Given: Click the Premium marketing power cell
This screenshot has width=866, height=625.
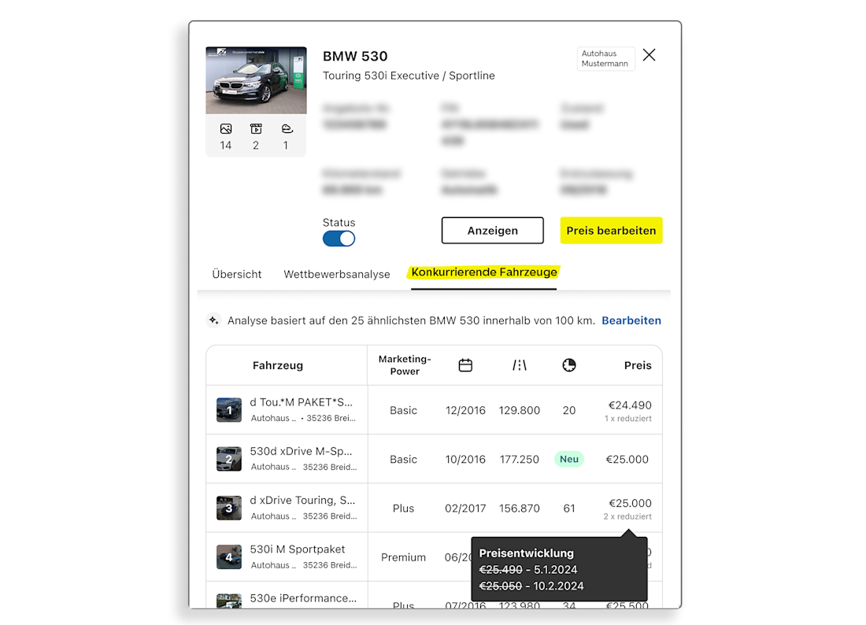Looking at the screenshot, I should (403, 557).
